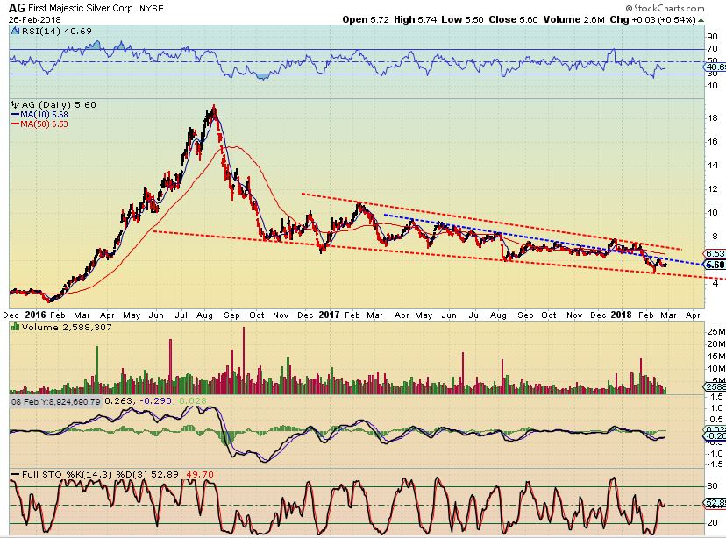This screenshot has height=538, width=726.
Task: Click the 70 RSI axis label
Action: click(x=713, y=48)
